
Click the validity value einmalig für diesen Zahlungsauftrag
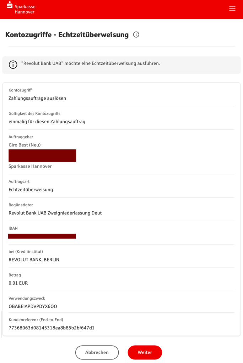[x=47, y=122]
